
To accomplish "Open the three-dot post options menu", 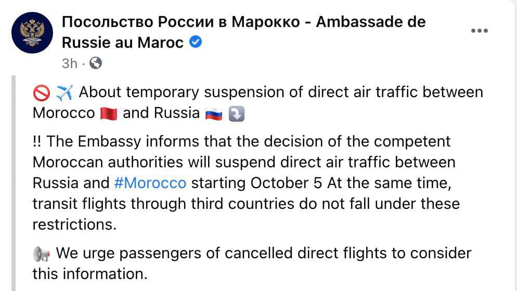I will coord(479,31).
